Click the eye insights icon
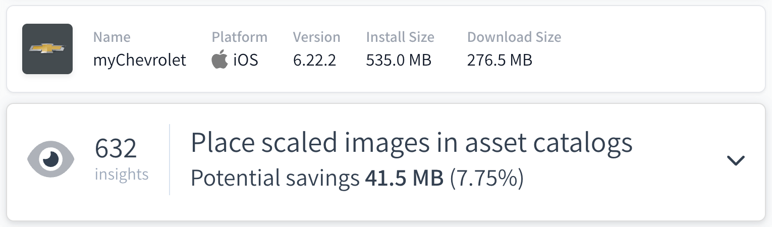The height and width of the screenshot is (227, 772). coord(50,159)
